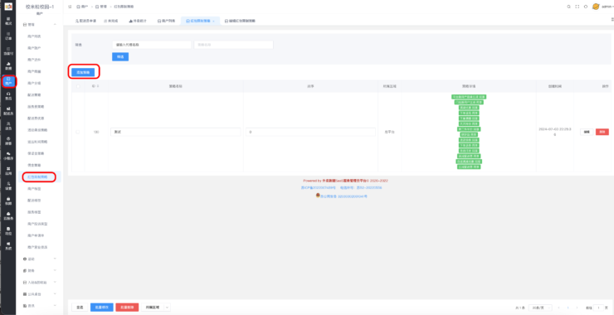Open the 设置 settings icon in the sidebar
Screen dimensions: 614x315
[x=8, y=186]
